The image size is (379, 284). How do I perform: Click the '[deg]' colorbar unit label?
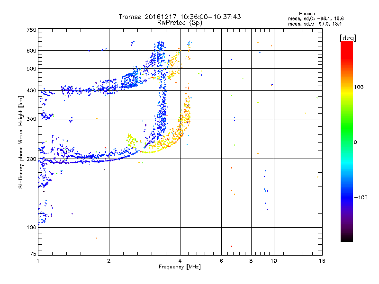(x=348, y=38)
